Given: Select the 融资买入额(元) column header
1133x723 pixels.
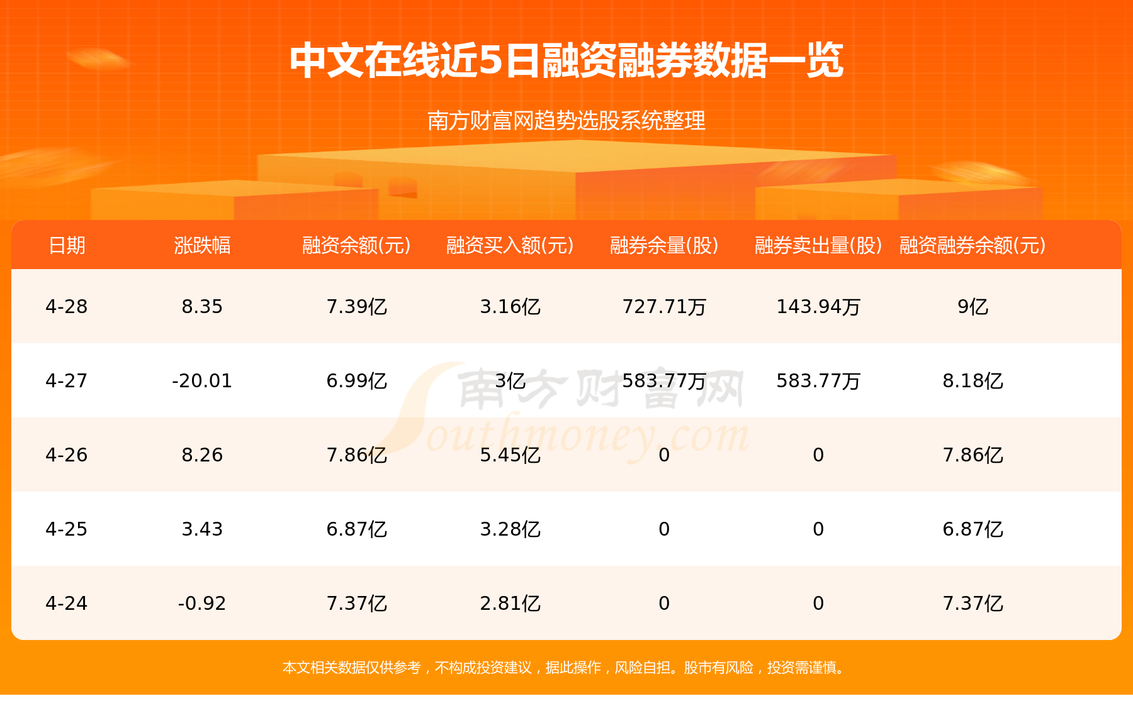Looking at the screenshot, I should click(510, 245).
